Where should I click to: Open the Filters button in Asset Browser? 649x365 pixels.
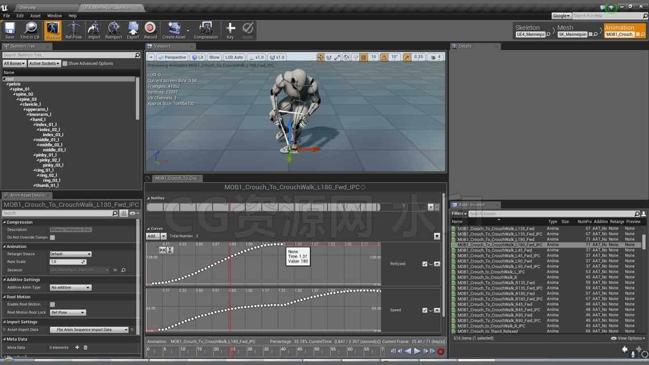click(459, 213)
